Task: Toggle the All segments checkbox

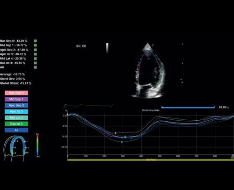Action: point(36,67)
